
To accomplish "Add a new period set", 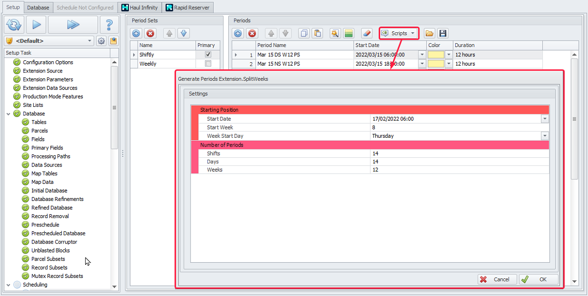I will click(x=136, y=33).
